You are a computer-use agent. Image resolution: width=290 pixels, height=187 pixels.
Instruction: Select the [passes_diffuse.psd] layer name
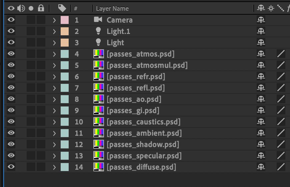[x=141, y=167]
